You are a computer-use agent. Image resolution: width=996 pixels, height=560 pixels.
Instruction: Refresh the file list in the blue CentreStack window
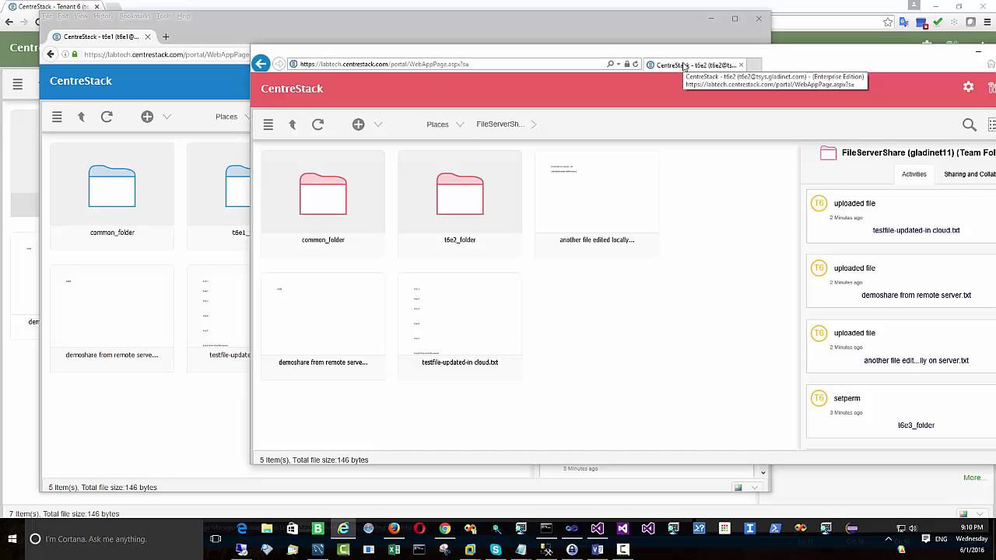(x=107, y=117)
